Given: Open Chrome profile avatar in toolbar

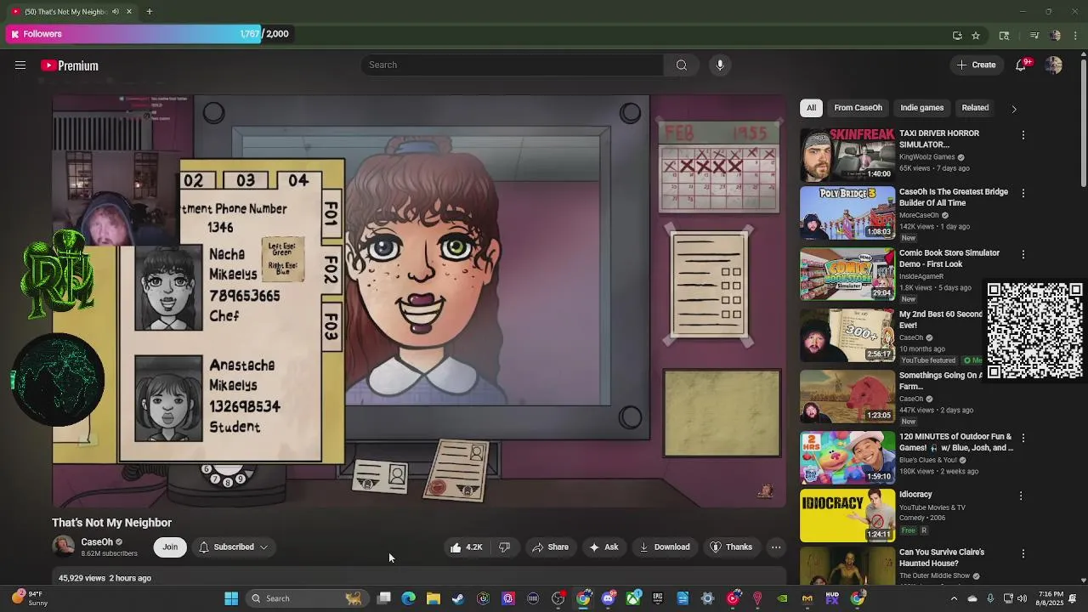Looking at the screenshot, I should [x=1056, y=35].
